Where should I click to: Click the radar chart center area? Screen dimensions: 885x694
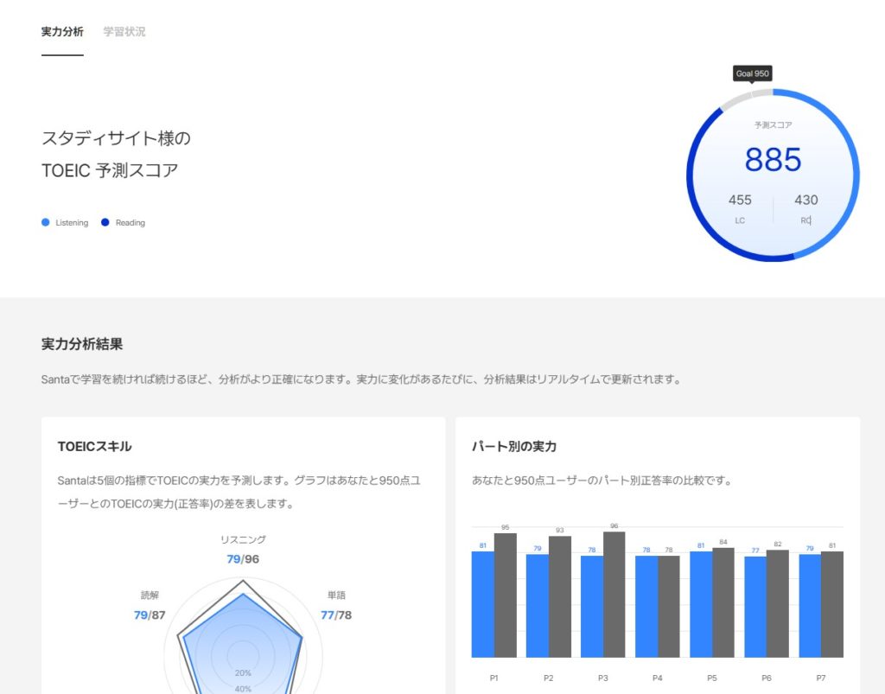(242, 653)
